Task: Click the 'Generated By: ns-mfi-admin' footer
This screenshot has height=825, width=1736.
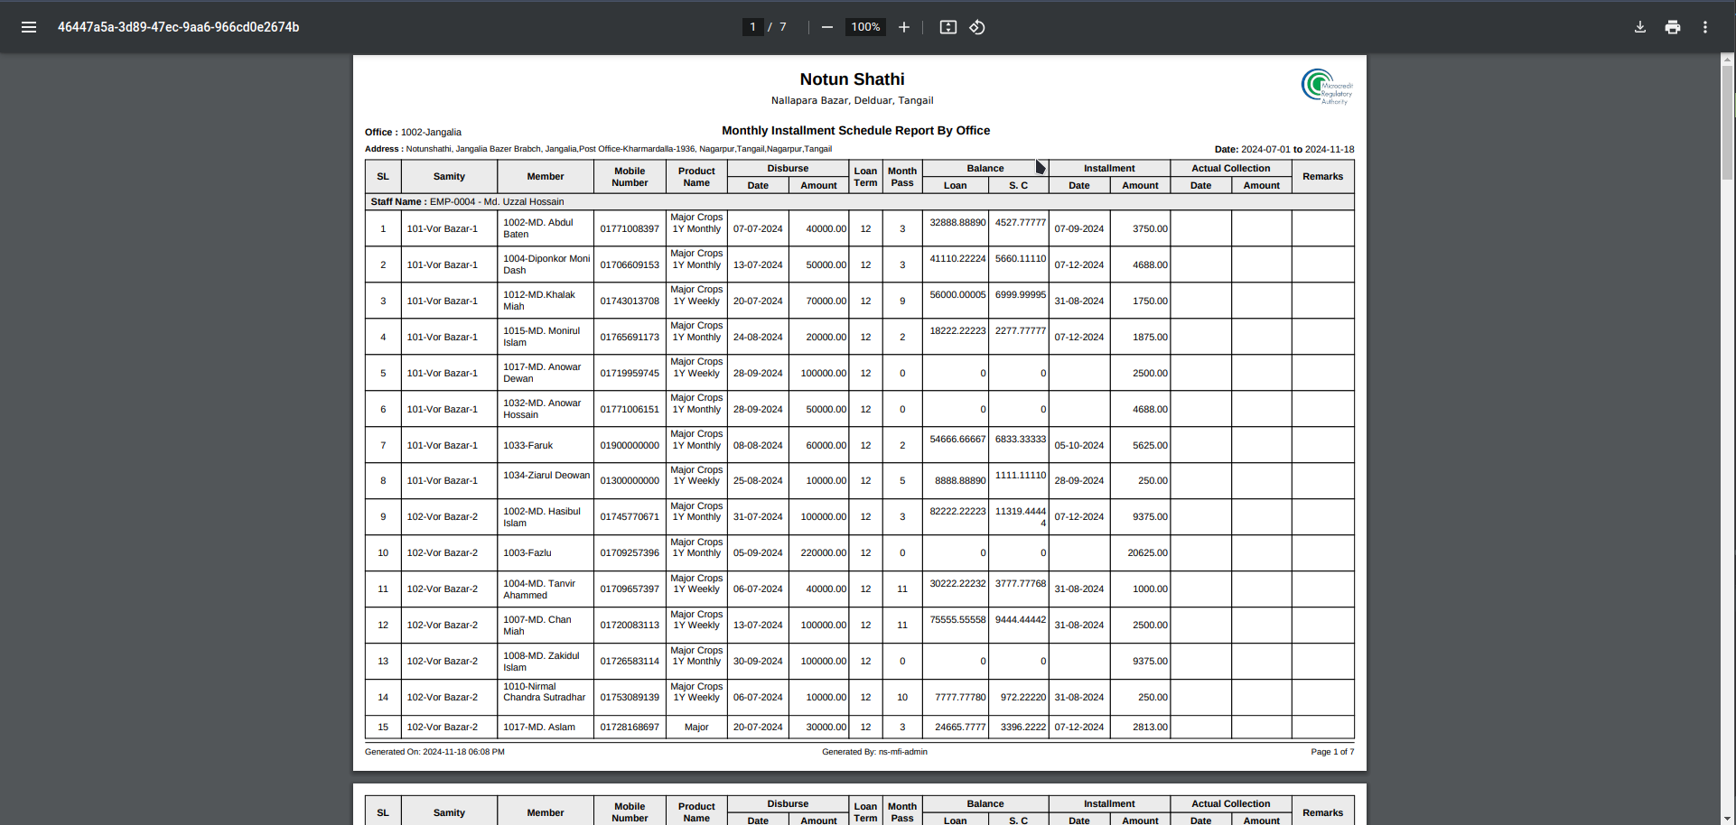Action: click(x=874, y=752)
